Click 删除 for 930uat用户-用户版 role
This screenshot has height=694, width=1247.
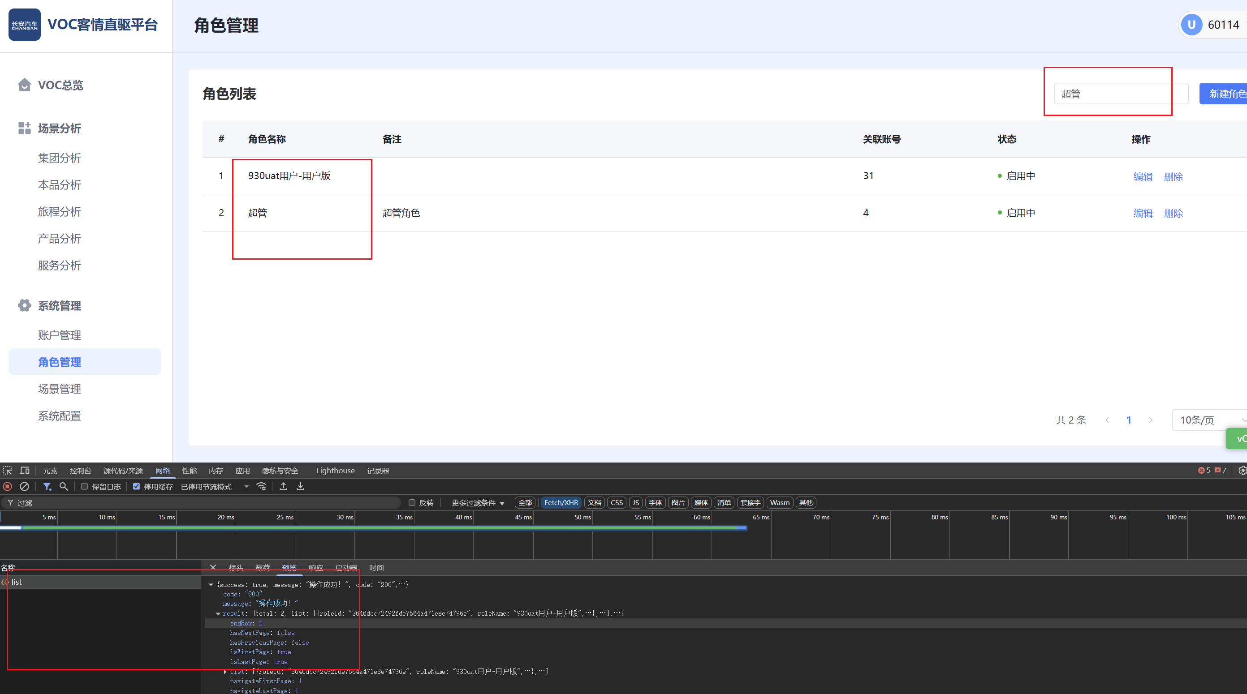(x=1173, y=176)
